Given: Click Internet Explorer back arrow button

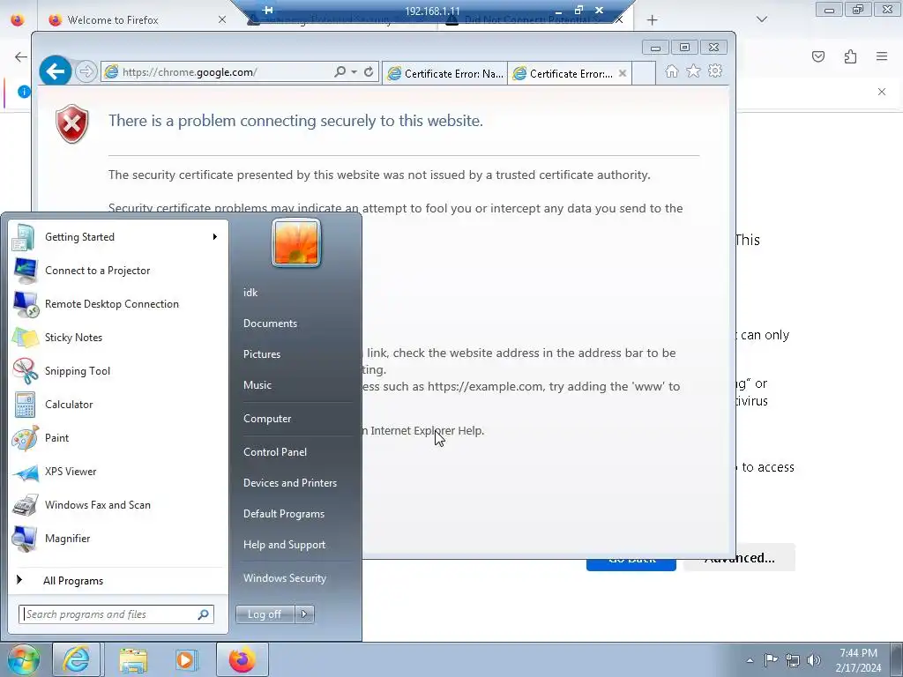Looking at the screenshot, I should coord(56,71).
